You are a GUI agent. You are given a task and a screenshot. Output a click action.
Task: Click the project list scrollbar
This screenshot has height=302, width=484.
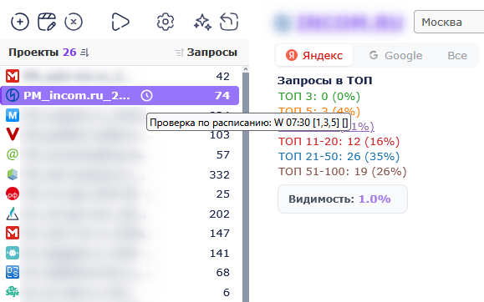246,188
